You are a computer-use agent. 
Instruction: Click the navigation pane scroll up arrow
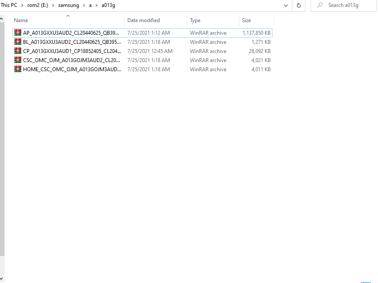point(2,19)
